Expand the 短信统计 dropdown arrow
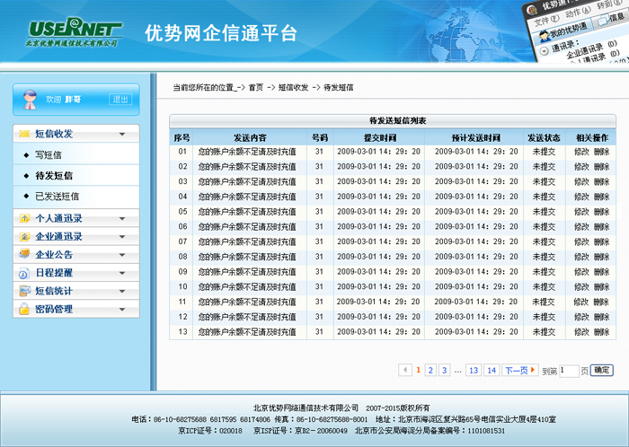This screenshot has height=447, width=629. pyautogui.click(x=122, y=291)
